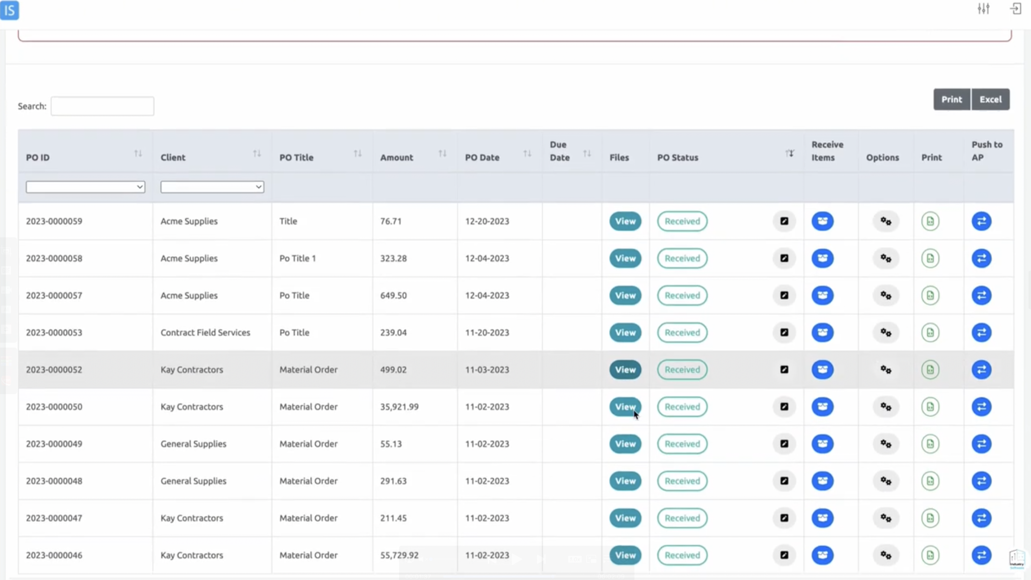Open the Client filter dropdown
1031x580 pixels.
click(x=212, y=187)
